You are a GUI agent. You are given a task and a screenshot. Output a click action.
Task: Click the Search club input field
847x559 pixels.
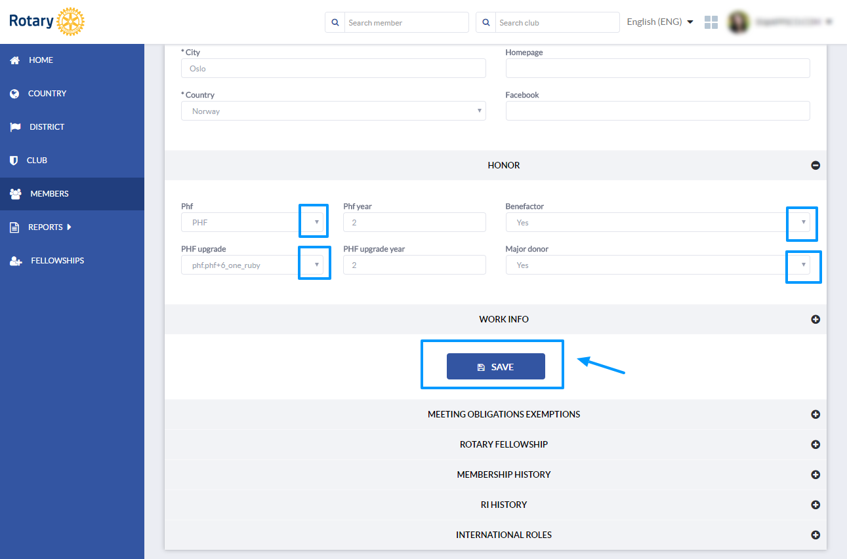(558, 22)
